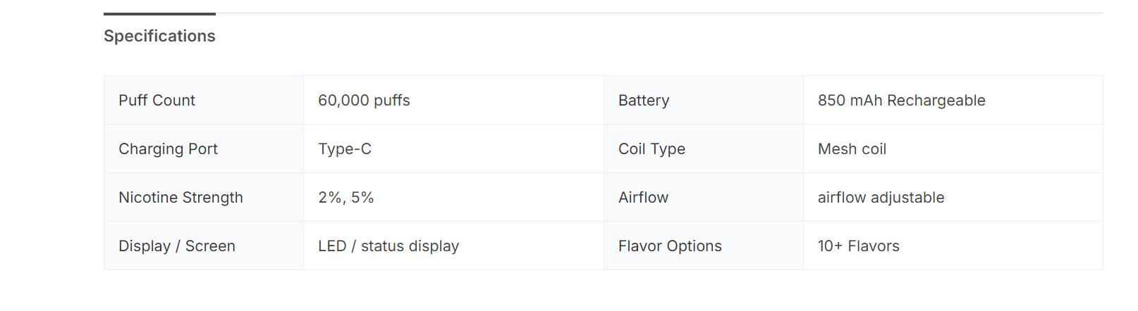Click the Puff Count label cell

(157, 101)
